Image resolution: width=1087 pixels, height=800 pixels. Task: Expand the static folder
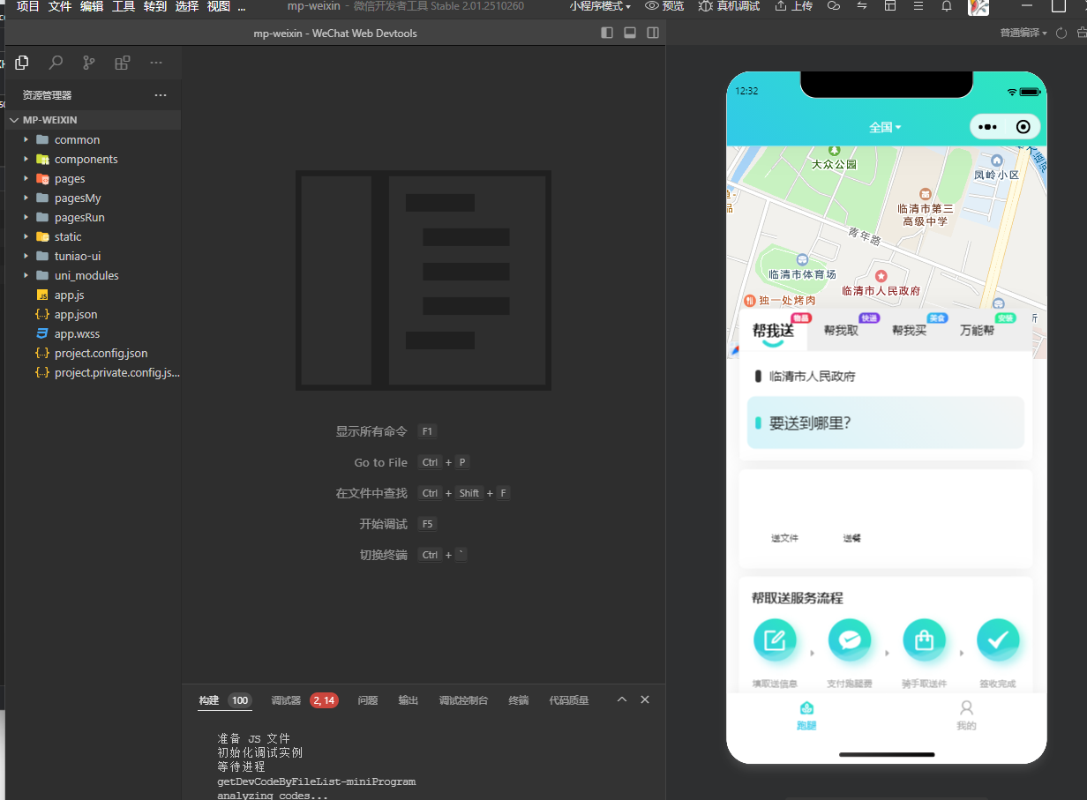(94, 236)
